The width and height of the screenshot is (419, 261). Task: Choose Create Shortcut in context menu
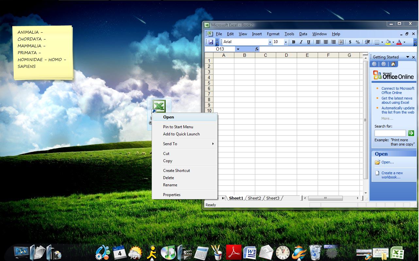185,171
